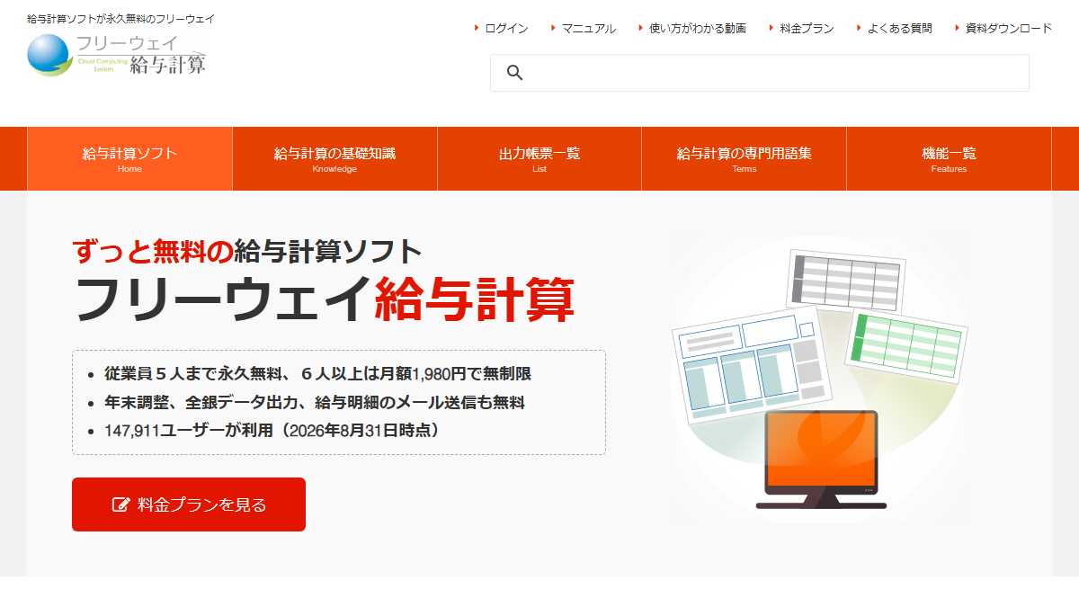The width and height of the screenshot is (1079, 607).
Task: Click the フリーウェイ給与計算 hero heading
Action: point(325,299)
